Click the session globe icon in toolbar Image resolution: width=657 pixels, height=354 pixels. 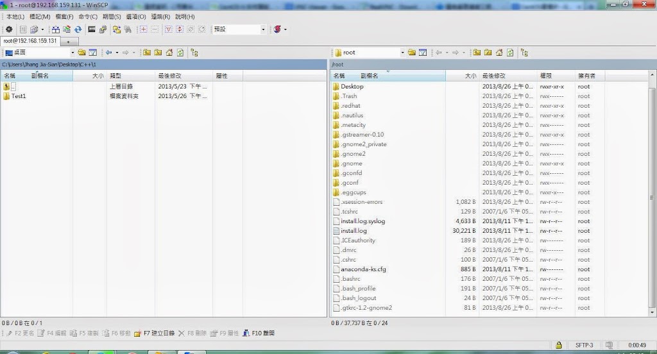click(x=277, y=29)
